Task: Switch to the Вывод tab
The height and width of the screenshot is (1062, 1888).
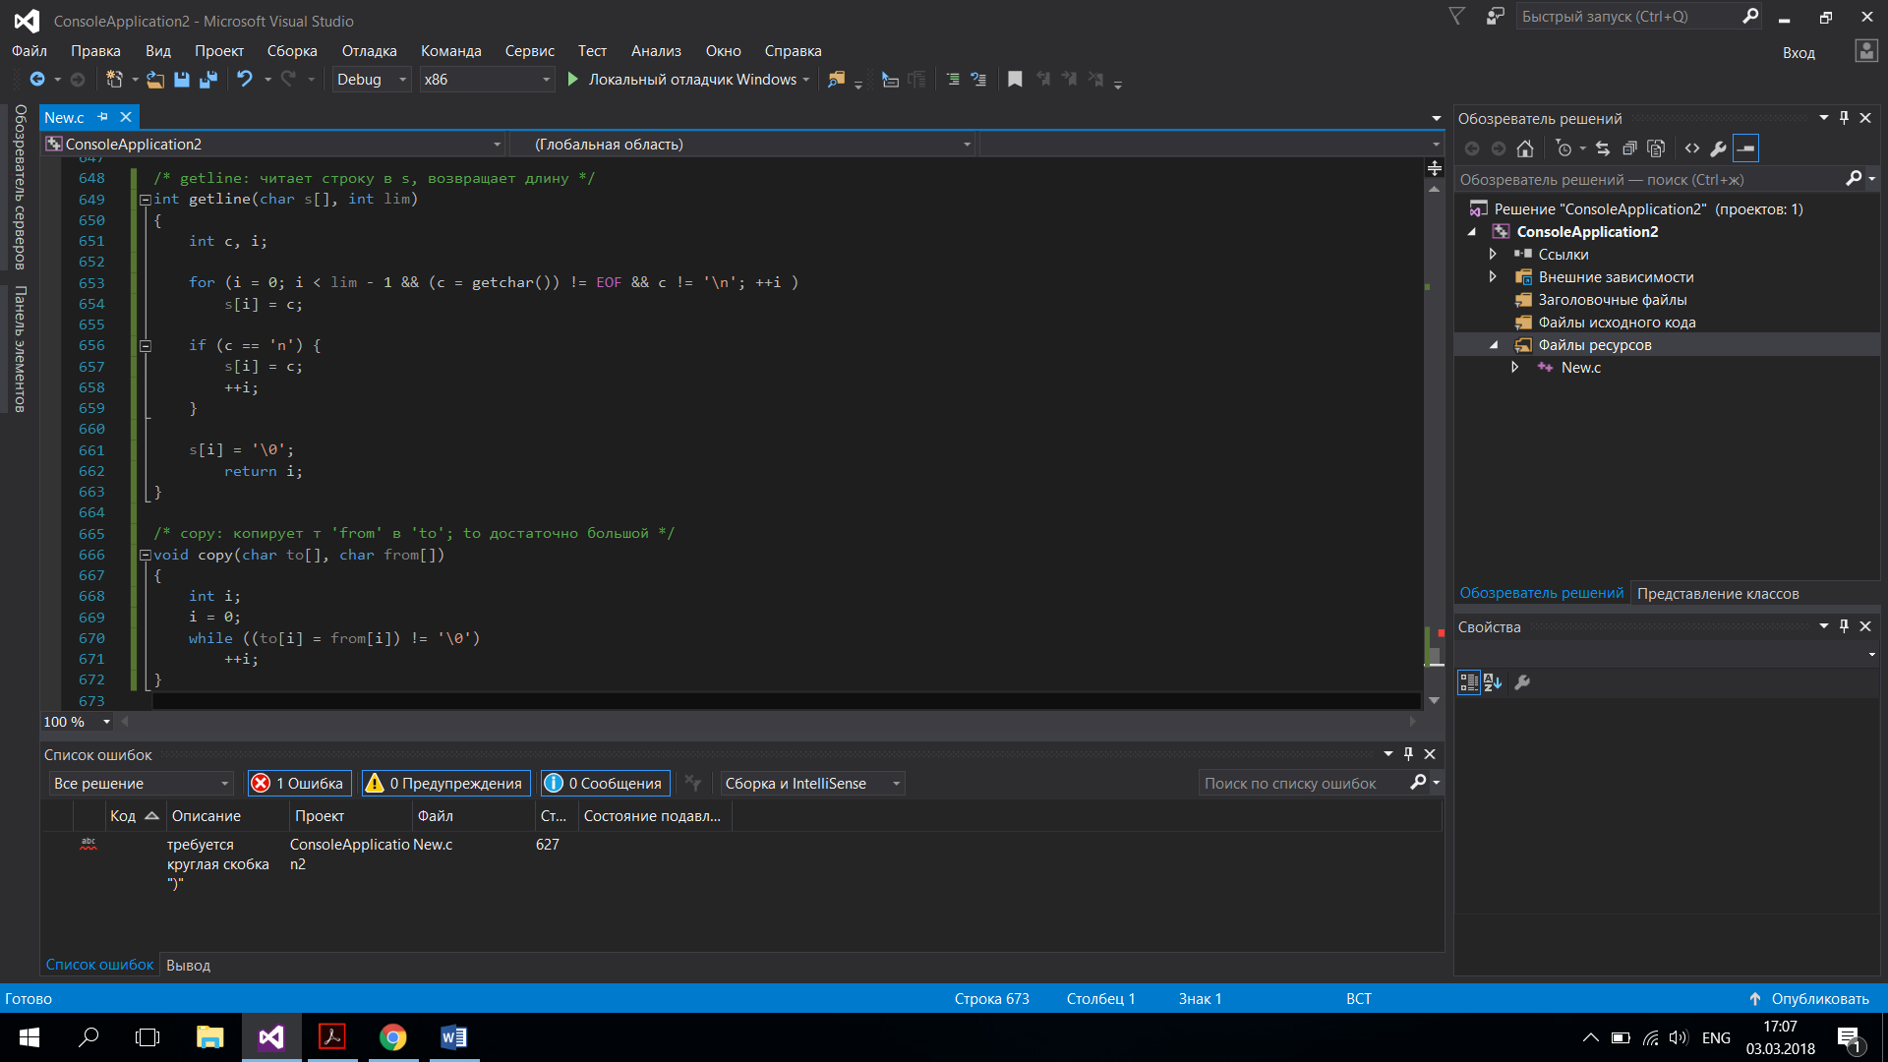Action: point(188,966)
